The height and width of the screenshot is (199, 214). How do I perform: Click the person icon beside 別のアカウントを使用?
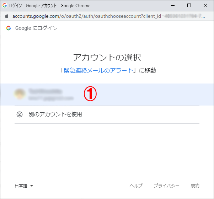(x=20, y=114)
